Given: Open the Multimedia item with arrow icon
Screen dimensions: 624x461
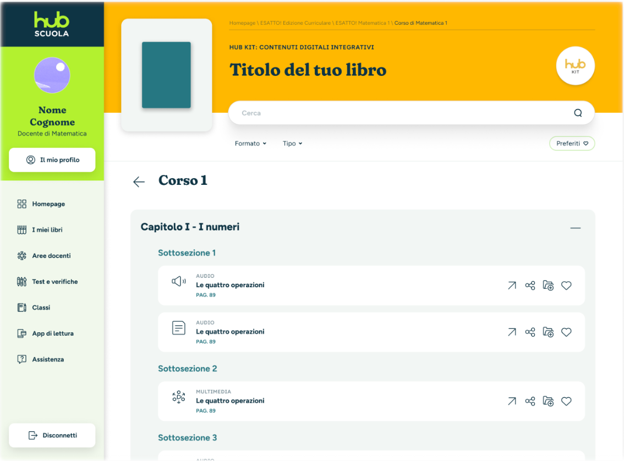Looking at the screenshot, I should pyautogui.click(x=512, y=402).
